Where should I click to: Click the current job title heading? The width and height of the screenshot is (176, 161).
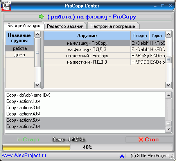(x=92, y=16)
